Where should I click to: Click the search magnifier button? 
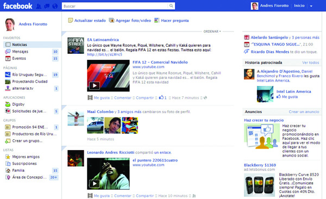coord(171,6)
